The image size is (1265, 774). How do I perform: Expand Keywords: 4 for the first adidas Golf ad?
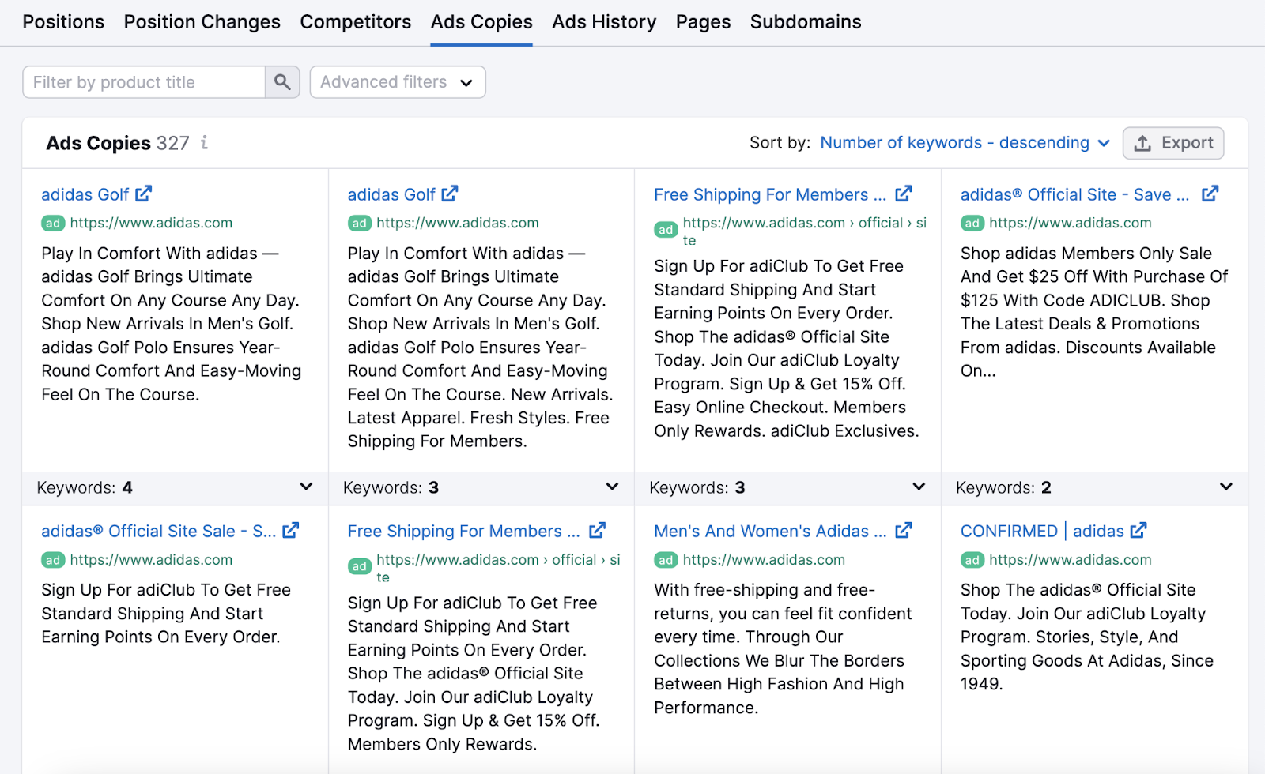point(307,487)
